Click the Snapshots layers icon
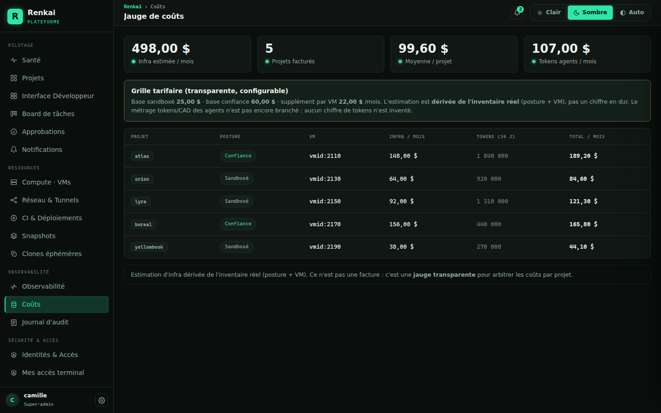Screen dimensions: 661x413 [14, 236]
